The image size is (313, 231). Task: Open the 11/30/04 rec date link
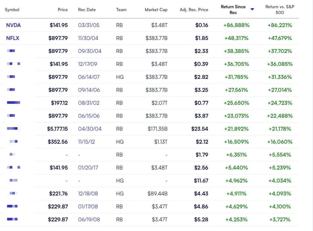tap(88, 38)
